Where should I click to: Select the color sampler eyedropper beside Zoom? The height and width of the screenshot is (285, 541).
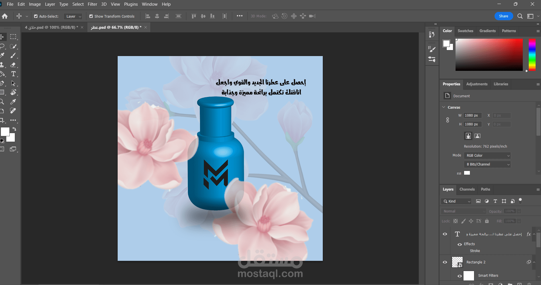(x=13, y=102)
